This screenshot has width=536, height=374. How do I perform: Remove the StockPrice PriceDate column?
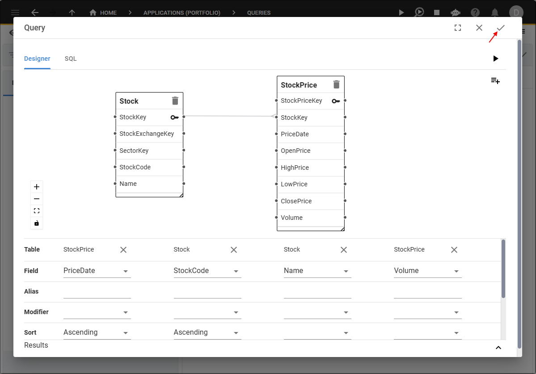[123, 250]
